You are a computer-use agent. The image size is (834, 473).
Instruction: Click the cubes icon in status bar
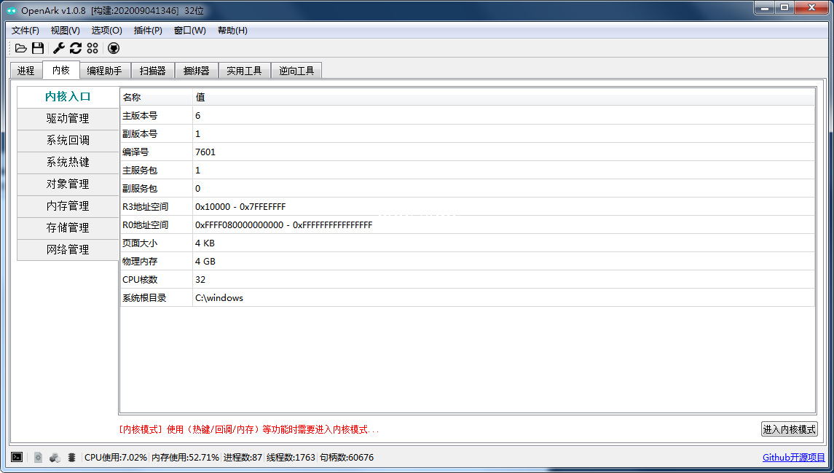click(55, 457)
